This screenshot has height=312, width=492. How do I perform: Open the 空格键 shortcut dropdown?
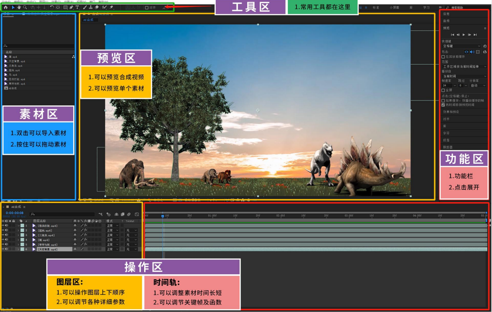pos(462,46)
